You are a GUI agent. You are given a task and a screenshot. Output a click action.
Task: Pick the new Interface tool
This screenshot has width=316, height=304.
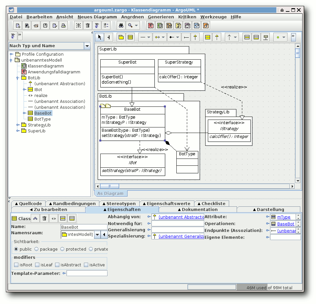[x=207, y=37]
